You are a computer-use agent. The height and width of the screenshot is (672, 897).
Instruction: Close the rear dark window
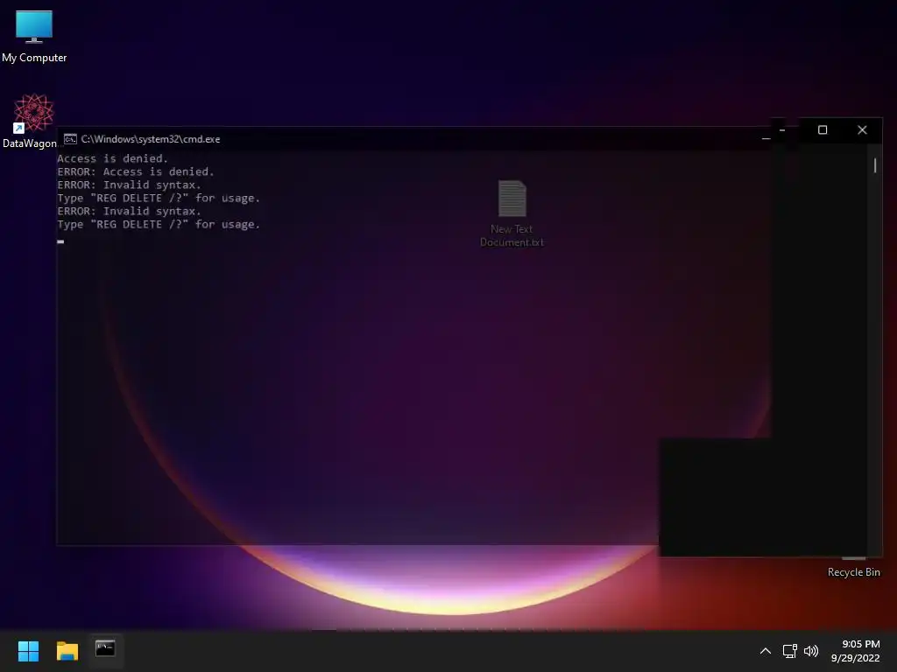862,130
